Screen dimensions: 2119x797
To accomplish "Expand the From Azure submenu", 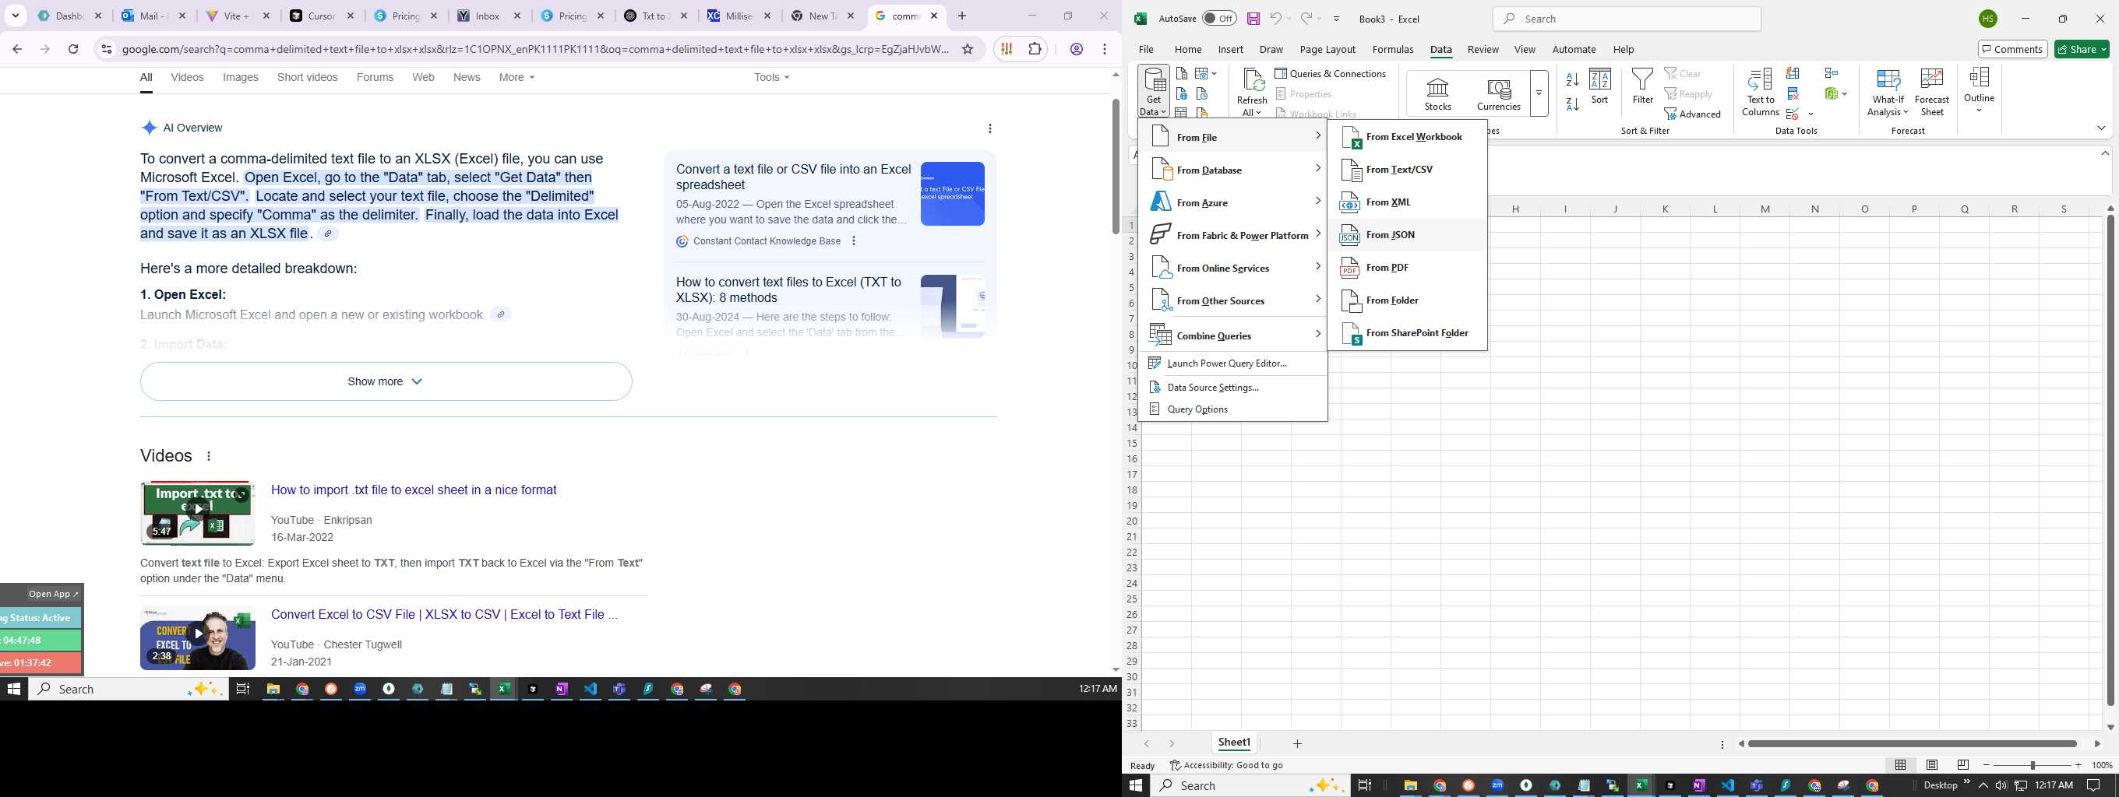I will [x=1233, y=203].
